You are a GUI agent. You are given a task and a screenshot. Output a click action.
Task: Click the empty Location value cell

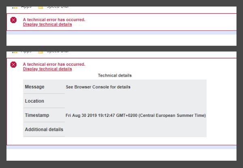pos(136,101)
